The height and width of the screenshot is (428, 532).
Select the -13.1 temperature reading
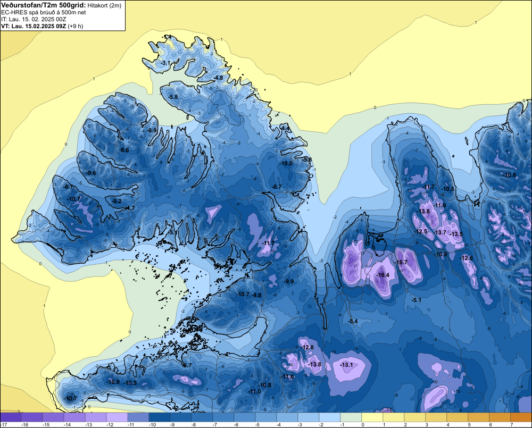pos(346,365)
